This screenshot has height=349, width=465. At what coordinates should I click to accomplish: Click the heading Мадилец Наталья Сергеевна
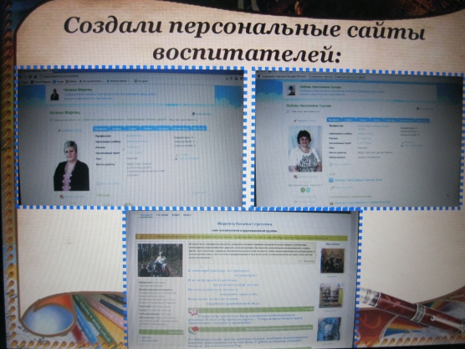(x=244, y=223)
